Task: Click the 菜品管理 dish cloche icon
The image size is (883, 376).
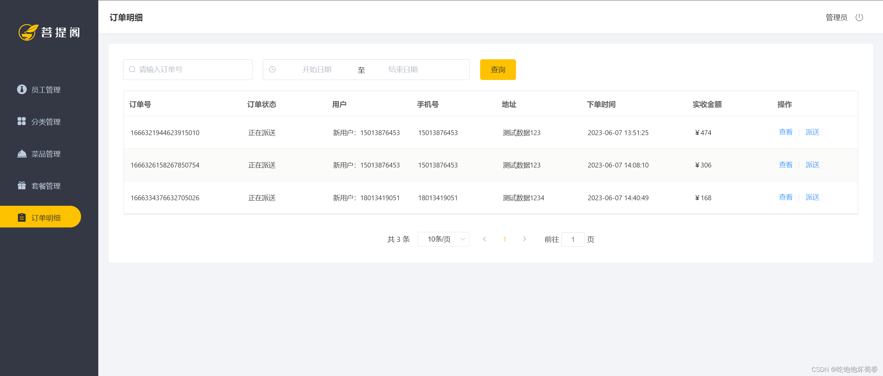Action: click(x=22, y=153)
